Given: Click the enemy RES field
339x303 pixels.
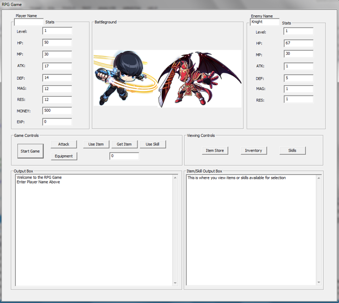Looking at the screenshot, I should tap(298, 99).
